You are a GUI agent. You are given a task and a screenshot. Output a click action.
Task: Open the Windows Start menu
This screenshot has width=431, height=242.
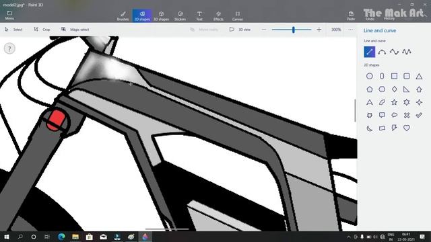(x=7, y=237)
